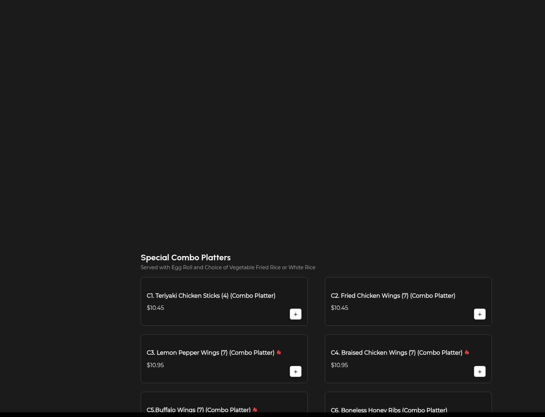Tap plus icon on C4 Braised Chicken Wings
The width and height of the screenshot is (545, 417).
point(479,371)
